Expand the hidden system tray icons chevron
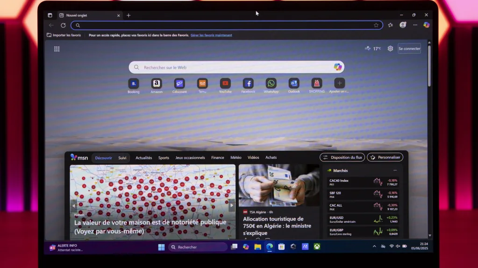 374,247
